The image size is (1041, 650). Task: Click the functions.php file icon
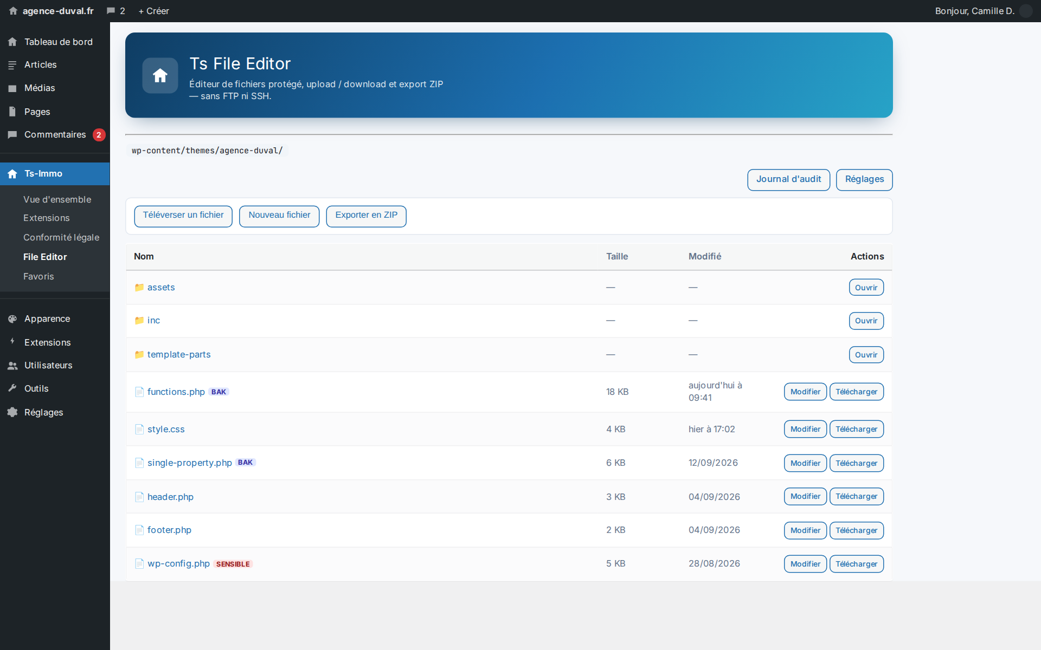139,392
